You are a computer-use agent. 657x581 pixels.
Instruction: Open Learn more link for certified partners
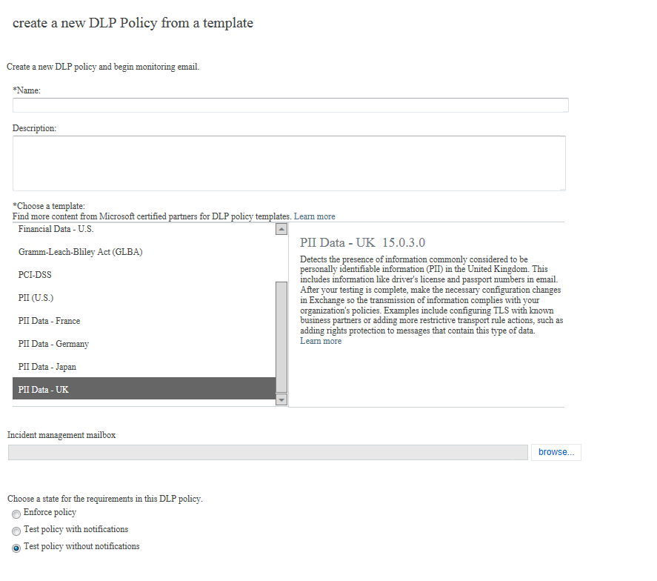(315, 216)
